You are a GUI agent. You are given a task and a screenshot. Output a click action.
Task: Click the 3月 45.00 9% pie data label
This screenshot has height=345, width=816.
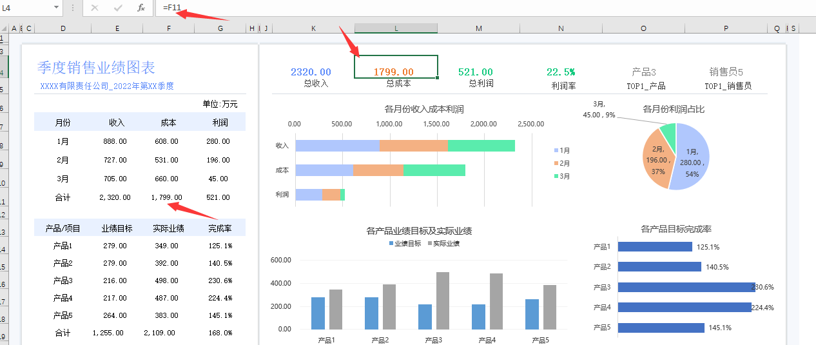tap(599, 110)
